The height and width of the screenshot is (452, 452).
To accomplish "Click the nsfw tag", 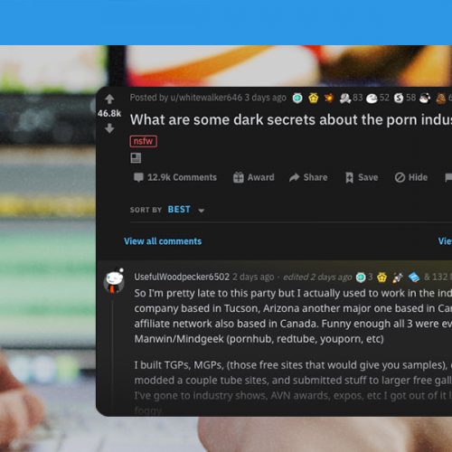I will 144,141.
